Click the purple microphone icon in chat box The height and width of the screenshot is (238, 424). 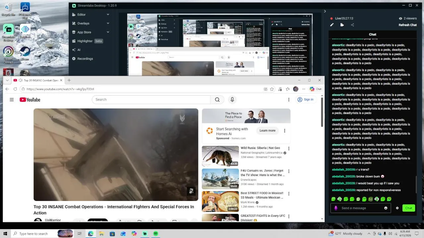[x=336, y=208]
